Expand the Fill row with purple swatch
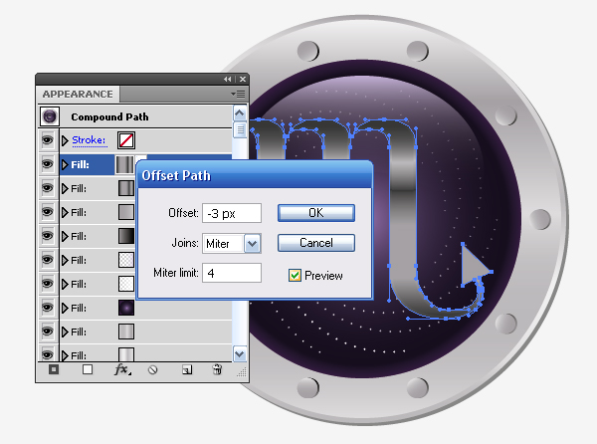The height and width of the screenshot is (444, 597). 65,308
